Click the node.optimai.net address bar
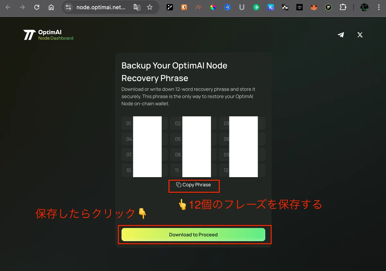The width and height of the screenshot is (386, 271). [x=101, y=7]
